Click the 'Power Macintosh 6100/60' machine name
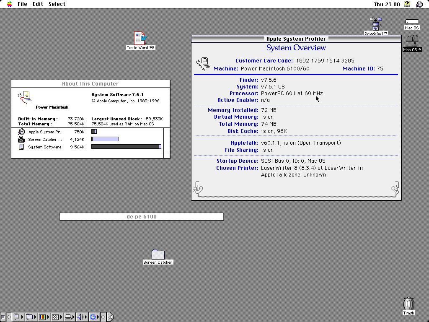 coord(275,69)
